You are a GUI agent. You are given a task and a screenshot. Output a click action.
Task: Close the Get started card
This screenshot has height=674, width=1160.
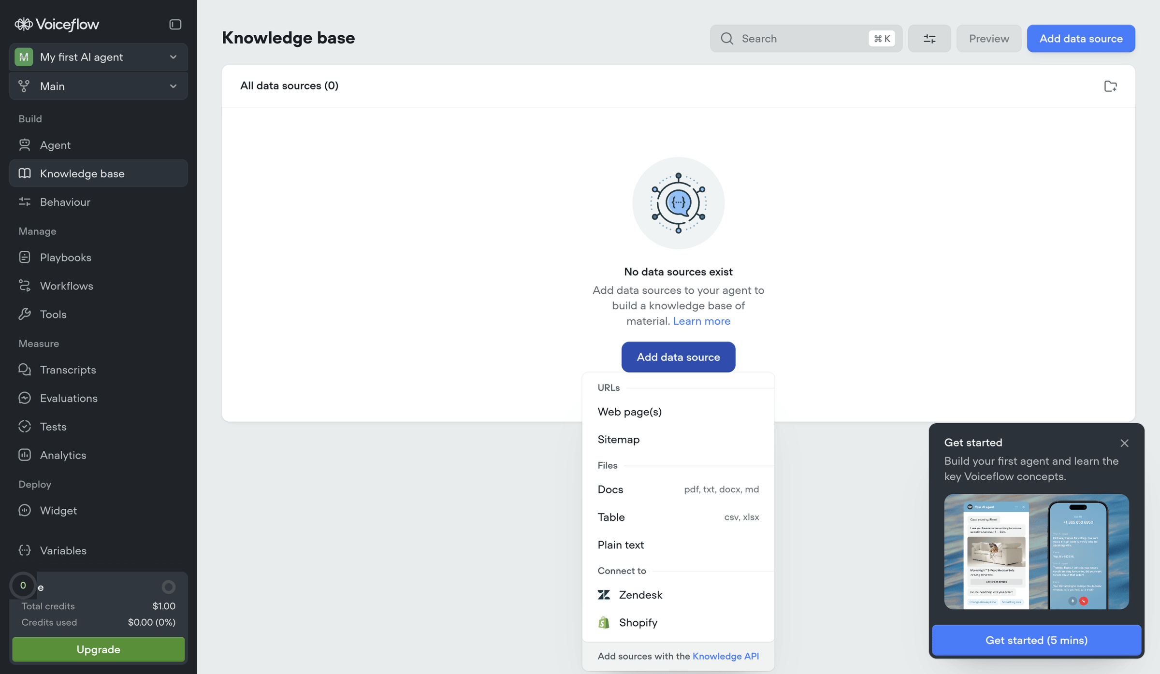(1124, 443)
